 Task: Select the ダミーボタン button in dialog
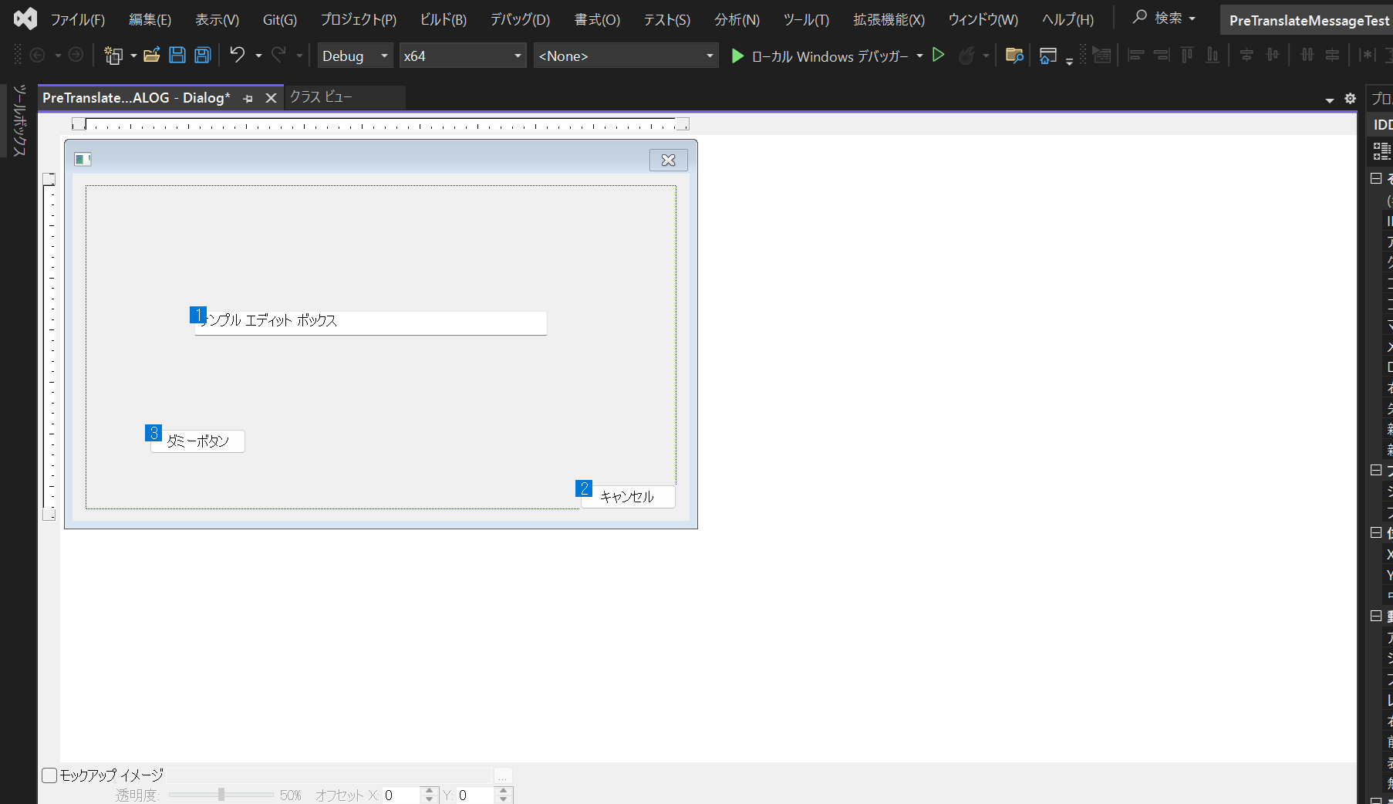198,441
